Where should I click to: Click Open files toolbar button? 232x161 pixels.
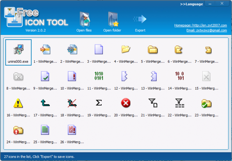(x=84, y=22)
